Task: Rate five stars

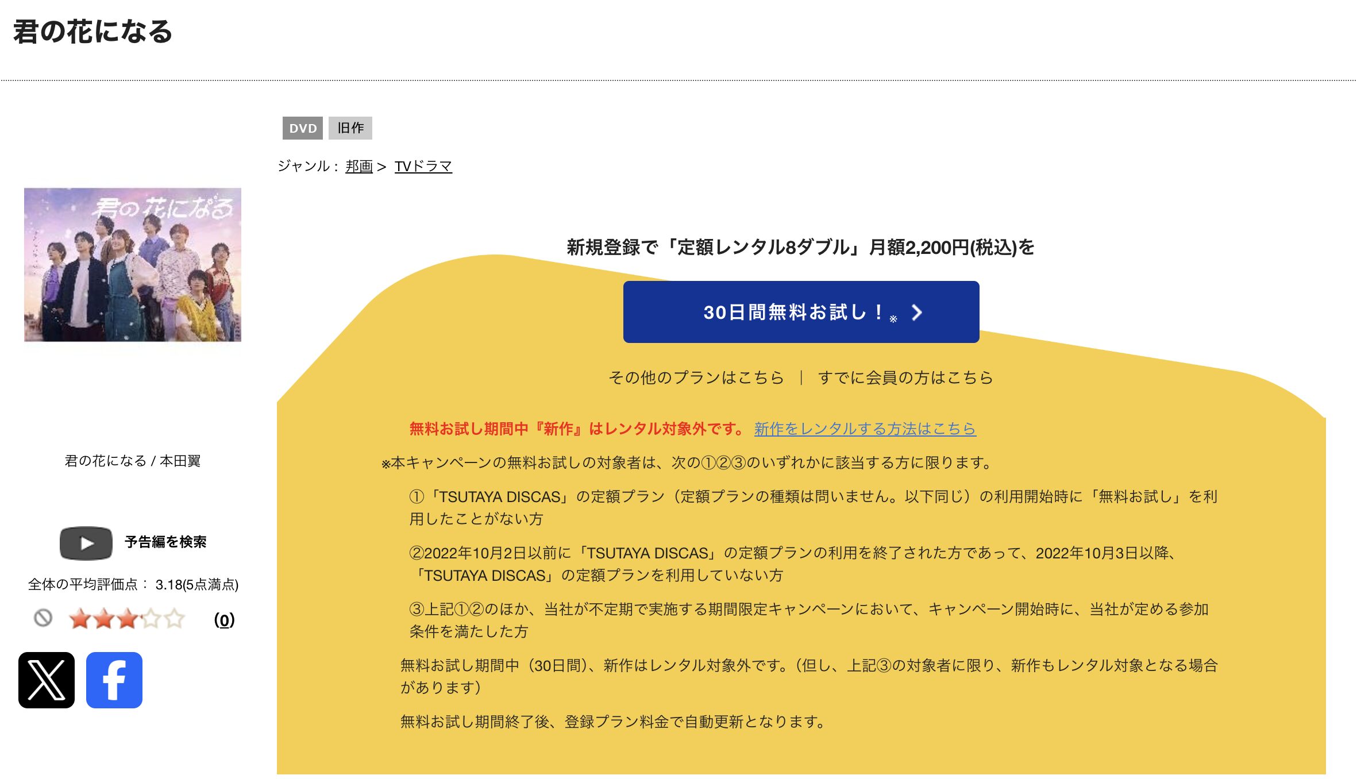Action: (174, 619)
